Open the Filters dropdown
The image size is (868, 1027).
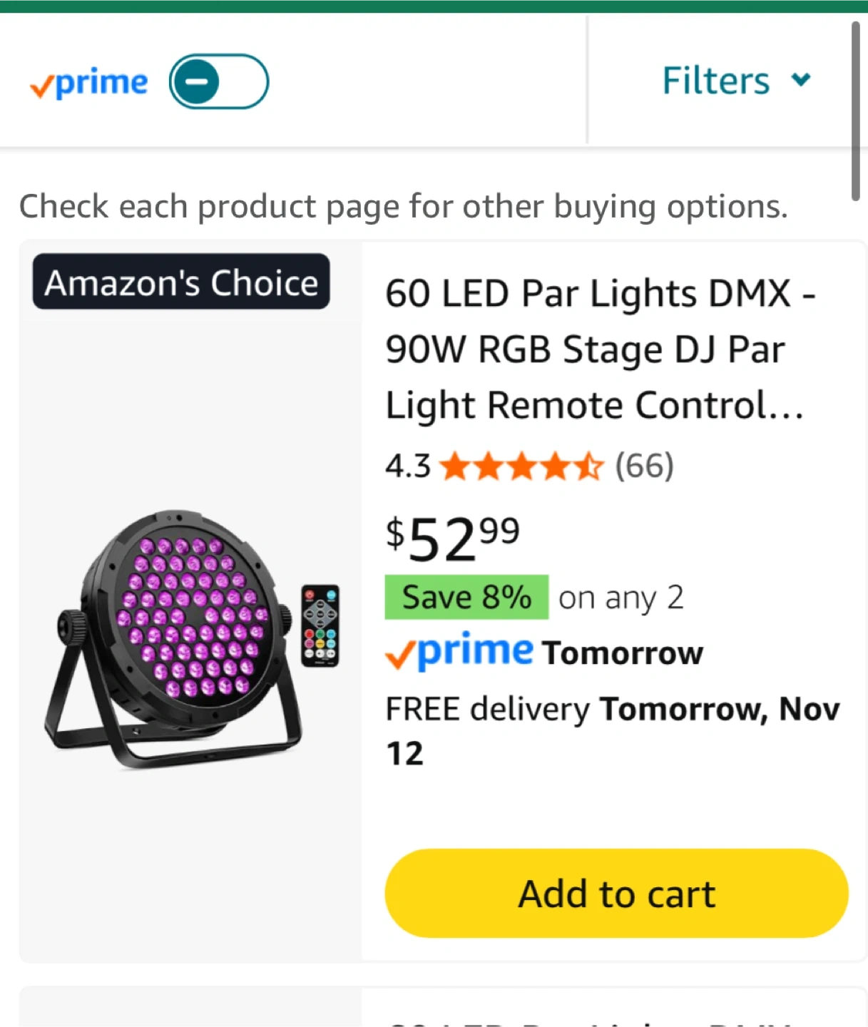coord(716,81)
